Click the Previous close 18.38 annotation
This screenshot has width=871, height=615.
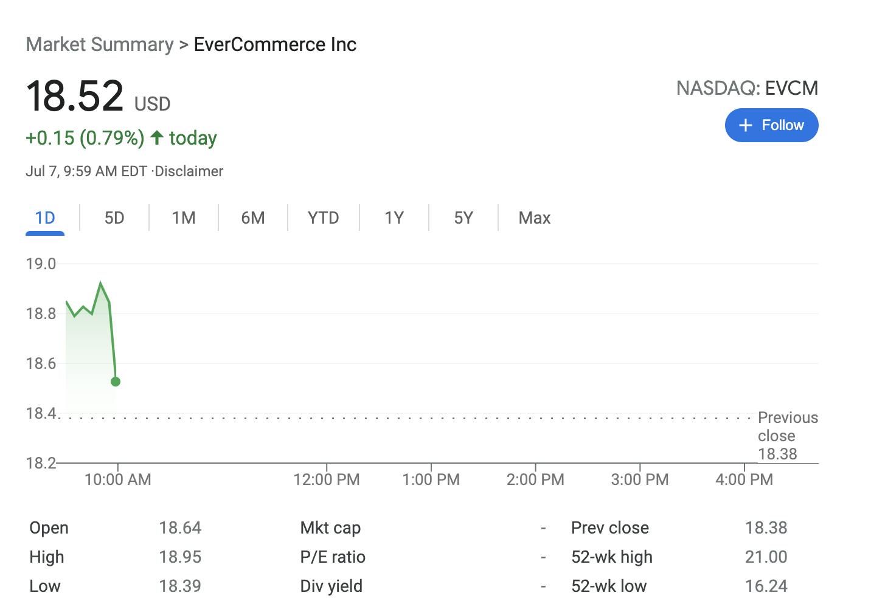pyautogui.click(x=787, y=436)
